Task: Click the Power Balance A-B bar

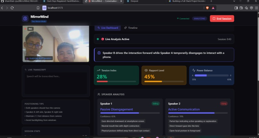Action: point(211,75)
